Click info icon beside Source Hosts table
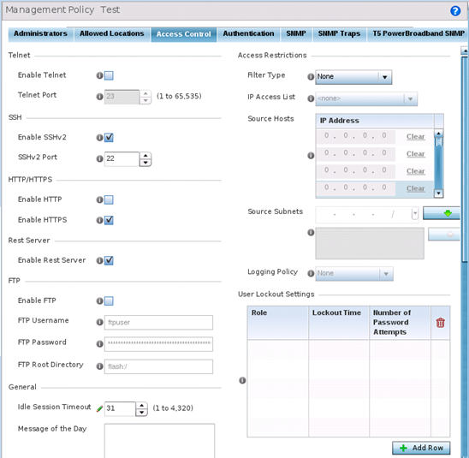 [x=311, y=156]
